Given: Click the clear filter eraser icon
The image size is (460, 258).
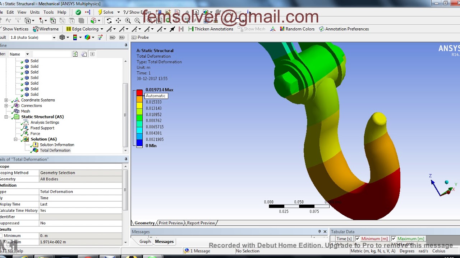Looking at the screenshot, I should click(84, 54).
